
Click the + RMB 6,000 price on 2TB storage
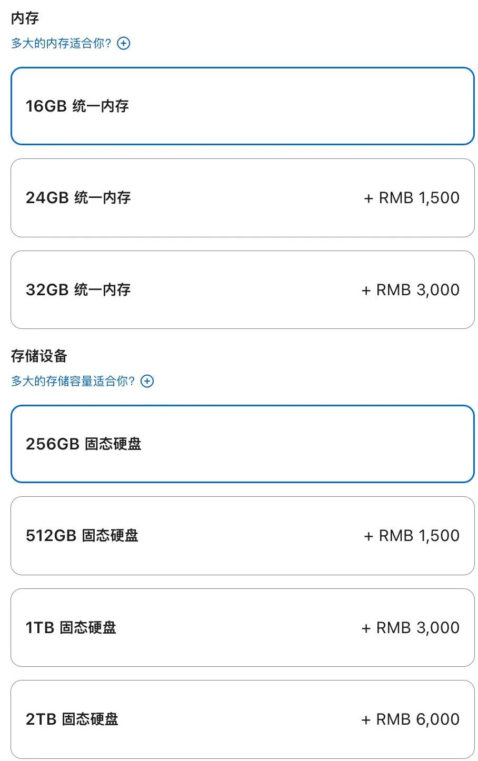(x=411, y=719)
